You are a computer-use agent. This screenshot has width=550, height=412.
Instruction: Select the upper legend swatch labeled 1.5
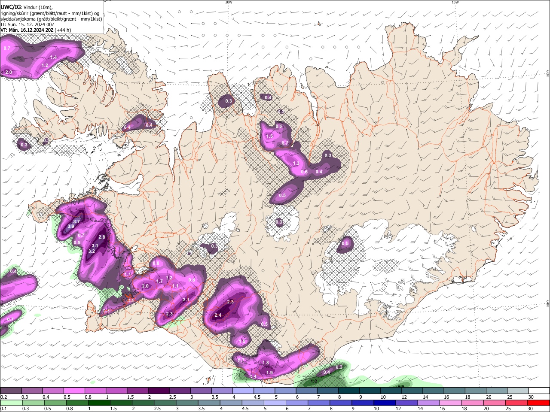[137, 391]
